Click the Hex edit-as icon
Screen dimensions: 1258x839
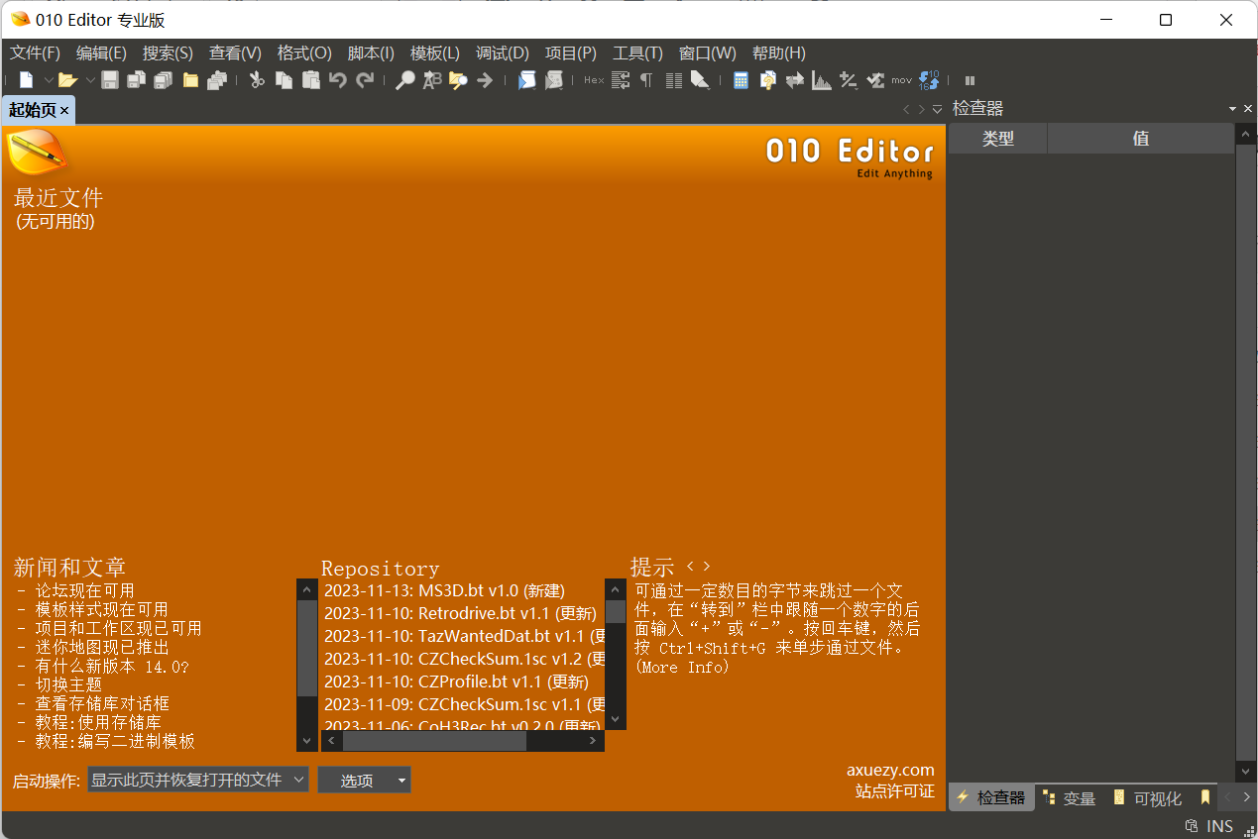594,80
